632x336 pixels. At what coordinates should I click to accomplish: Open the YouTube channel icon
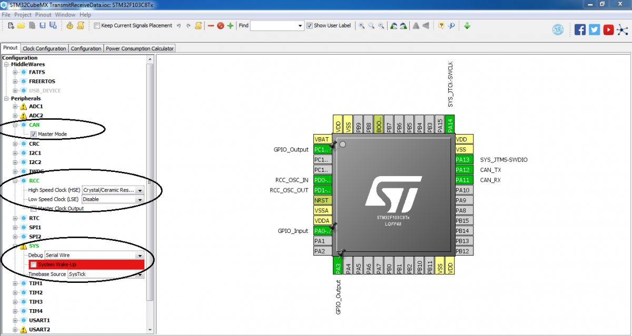pyautogui.click(x=608, y=29)
